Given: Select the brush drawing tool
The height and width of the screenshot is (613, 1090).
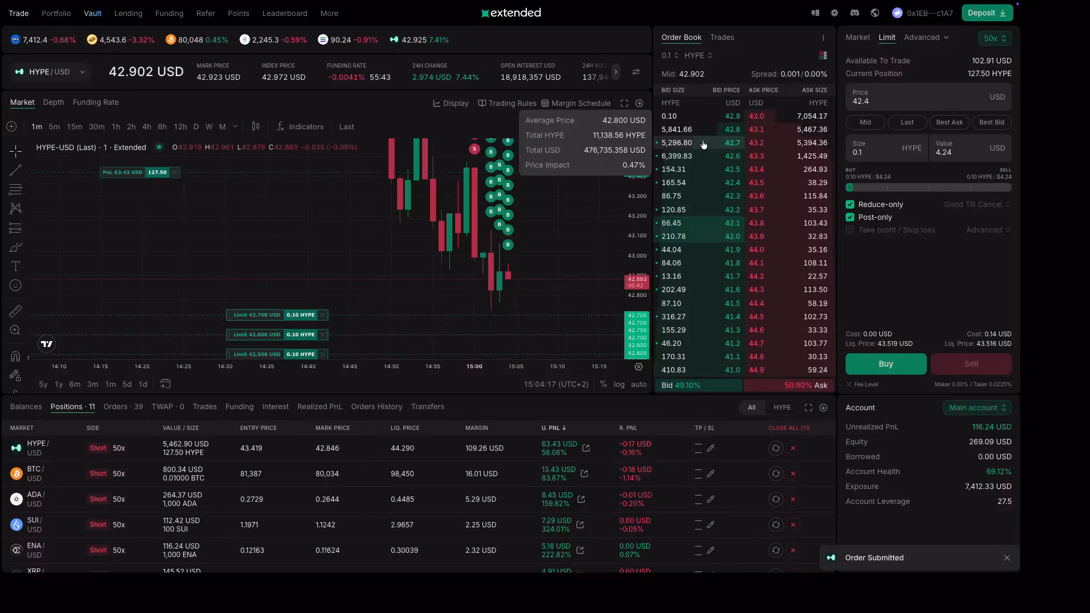Looking at the screenshot, I should 15,247.
